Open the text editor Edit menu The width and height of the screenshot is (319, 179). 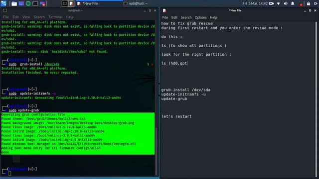174,17
